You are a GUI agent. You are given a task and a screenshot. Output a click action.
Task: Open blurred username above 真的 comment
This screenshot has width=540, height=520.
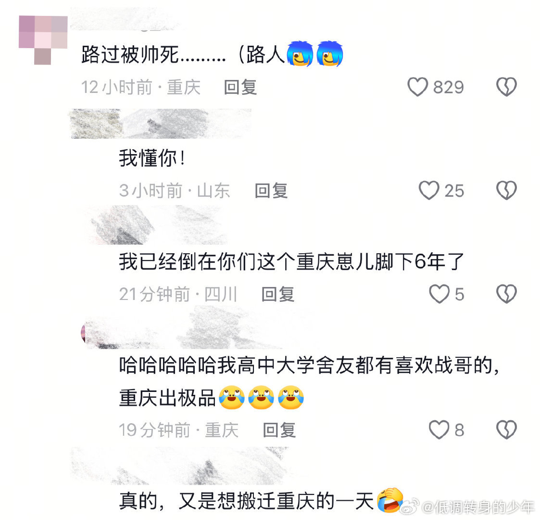click(179, 466)
